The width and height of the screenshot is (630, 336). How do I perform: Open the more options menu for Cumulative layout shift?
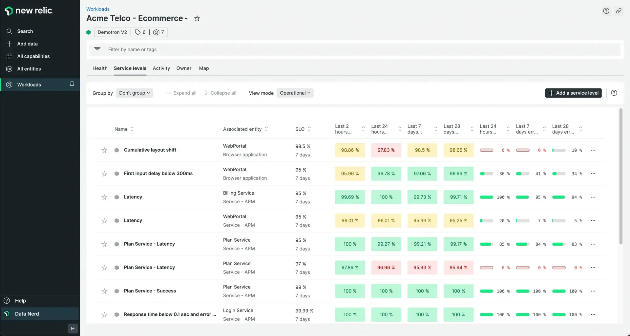(x=593, y=150)
